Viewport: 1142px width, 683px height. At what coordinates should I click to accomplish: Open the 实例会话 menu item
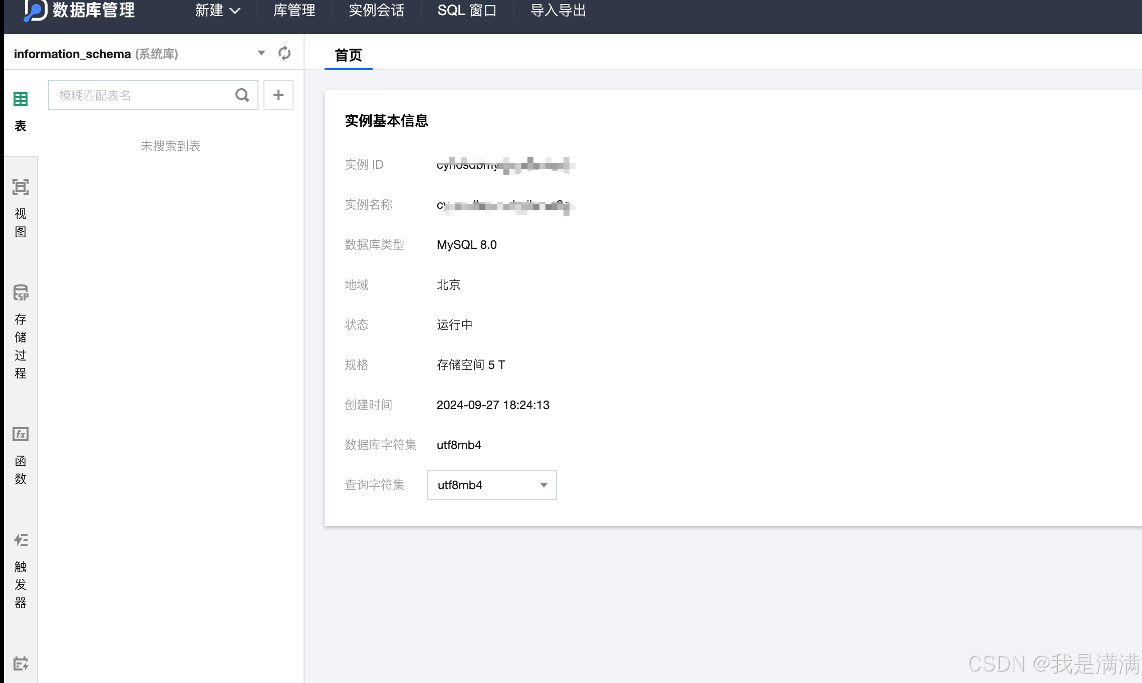377,10
